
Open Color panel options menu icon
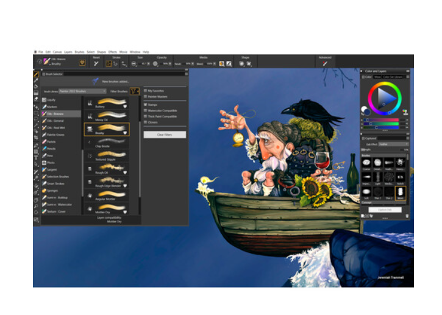(407, 77)
